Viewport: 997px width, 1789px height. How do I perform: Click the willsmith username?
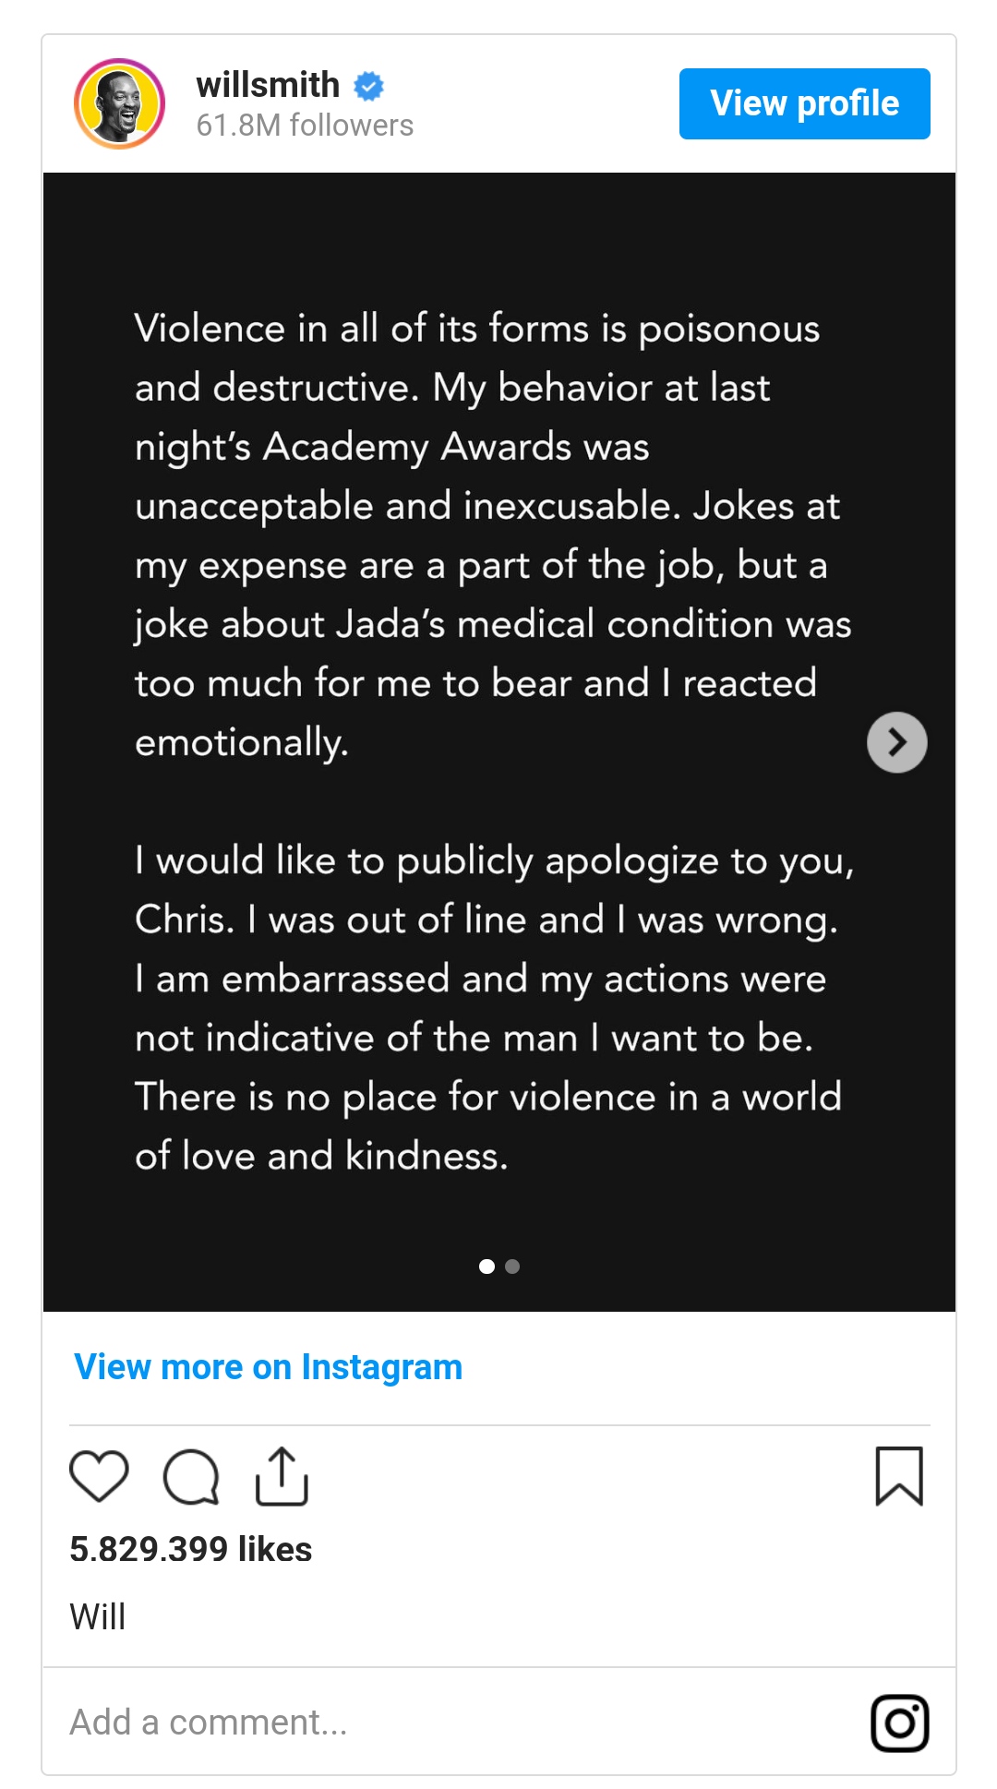[268, 85]
